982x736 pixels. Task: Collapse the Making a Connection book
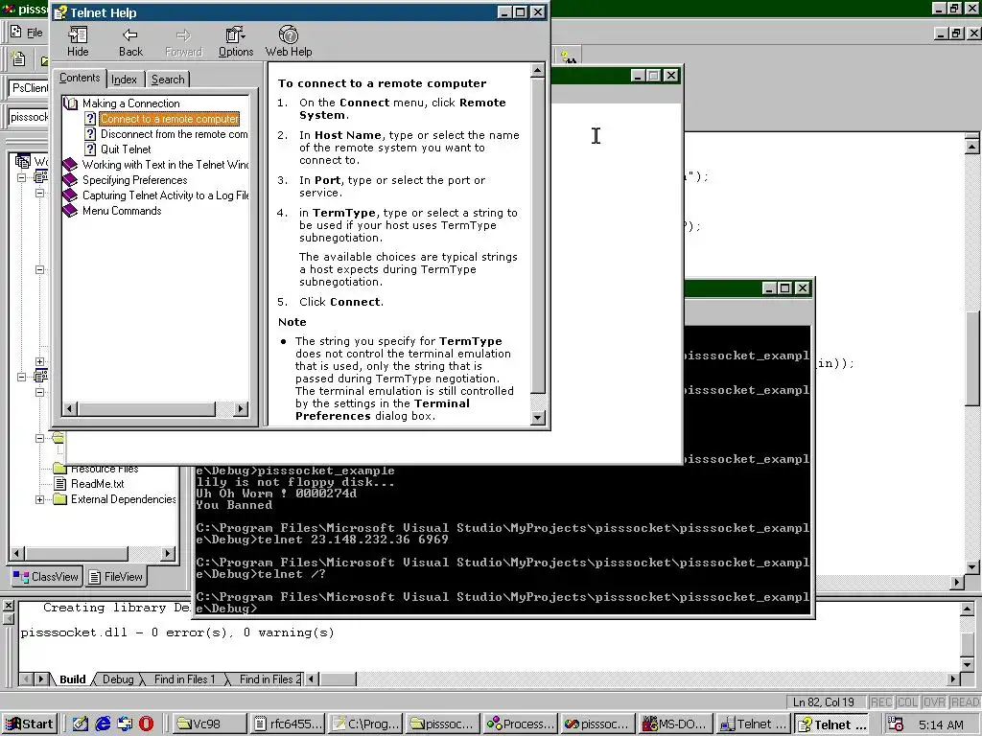71,103
